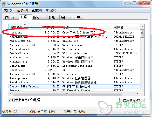Sort by image name column header
152x117 pixels.
(25, 27)
